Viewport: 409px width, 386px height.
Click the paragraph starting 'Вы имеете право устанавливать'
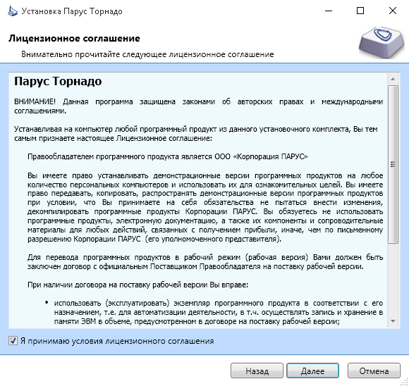coord(205,207)
